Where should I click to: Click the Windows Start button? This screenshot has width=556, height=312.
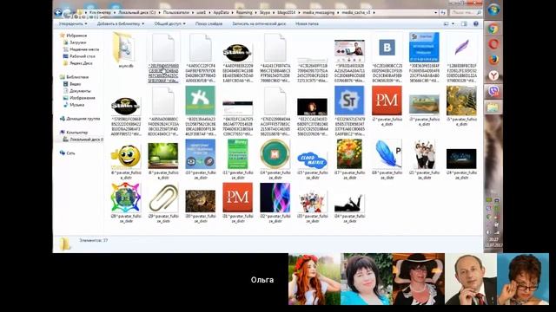pos(493,10)
